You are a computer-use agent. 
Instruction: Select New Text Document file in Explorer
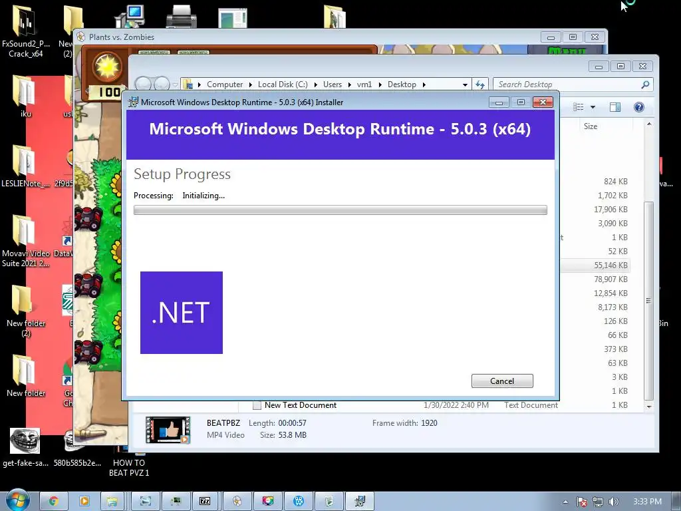pyautogui.click(x=301, y=405)
